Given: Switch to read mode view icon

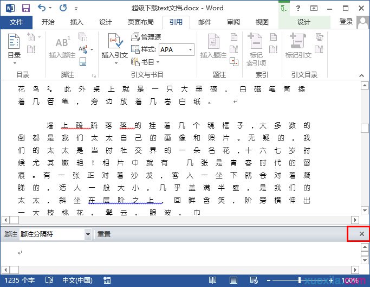Looking at the screenshot, I should pyautogui.click(x=212, y=280).
